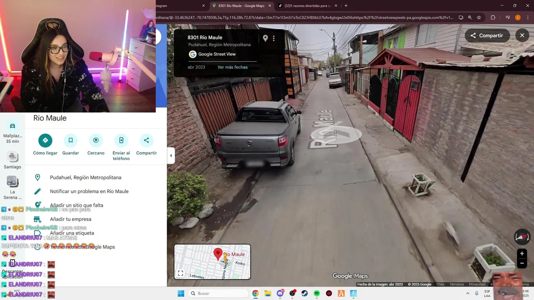Viewport: 534px width, 300px height.
Task: Click the Chrome profile avatar
Action: point(518,17)
